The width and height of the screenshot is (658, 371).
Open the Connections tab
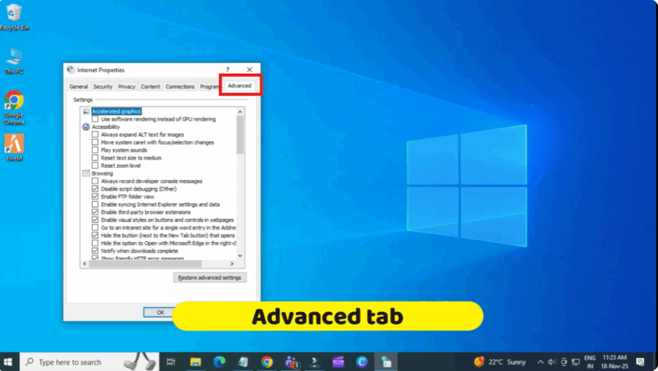180,86
